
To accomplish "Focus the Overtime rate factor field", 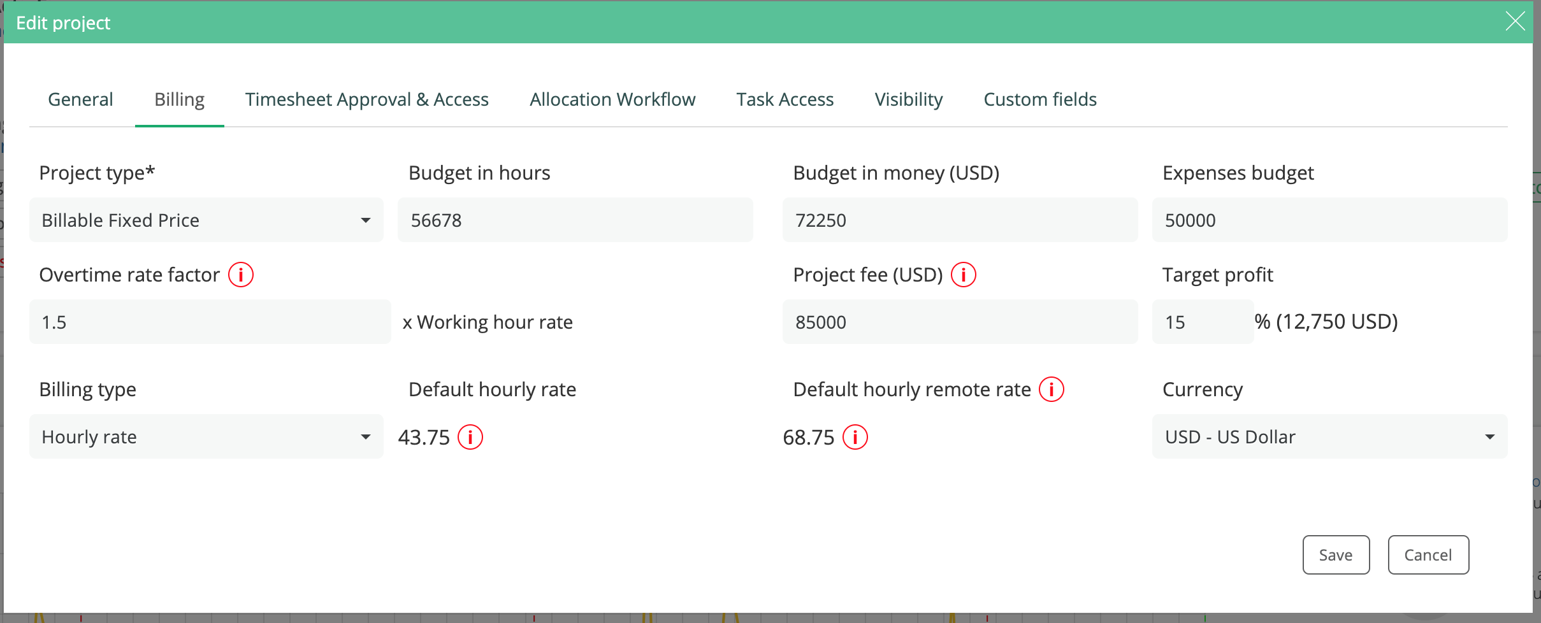I will [x=210, y=322].
